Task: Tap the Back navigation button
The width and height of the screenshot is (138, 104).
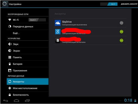Action: pyautogui.click(x=6, y=101)
